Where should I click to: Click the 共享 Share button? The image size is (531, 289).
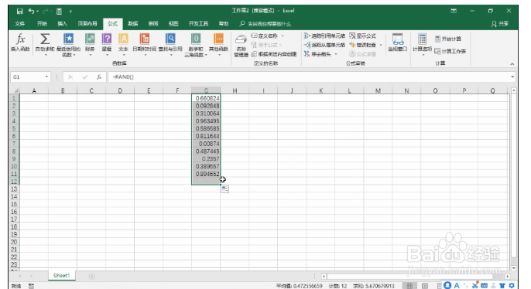(500, 24)
